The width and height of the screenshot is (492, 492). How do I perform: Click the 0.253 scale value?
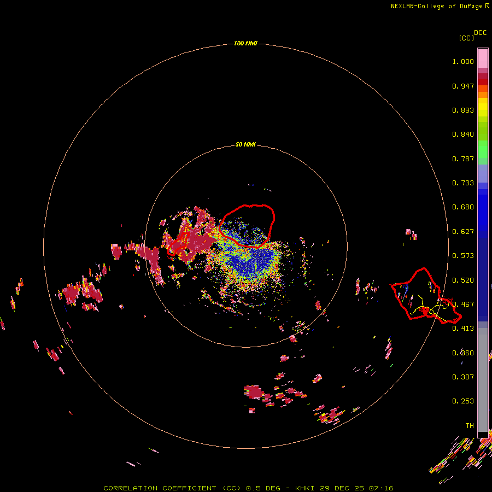point(463,401)
